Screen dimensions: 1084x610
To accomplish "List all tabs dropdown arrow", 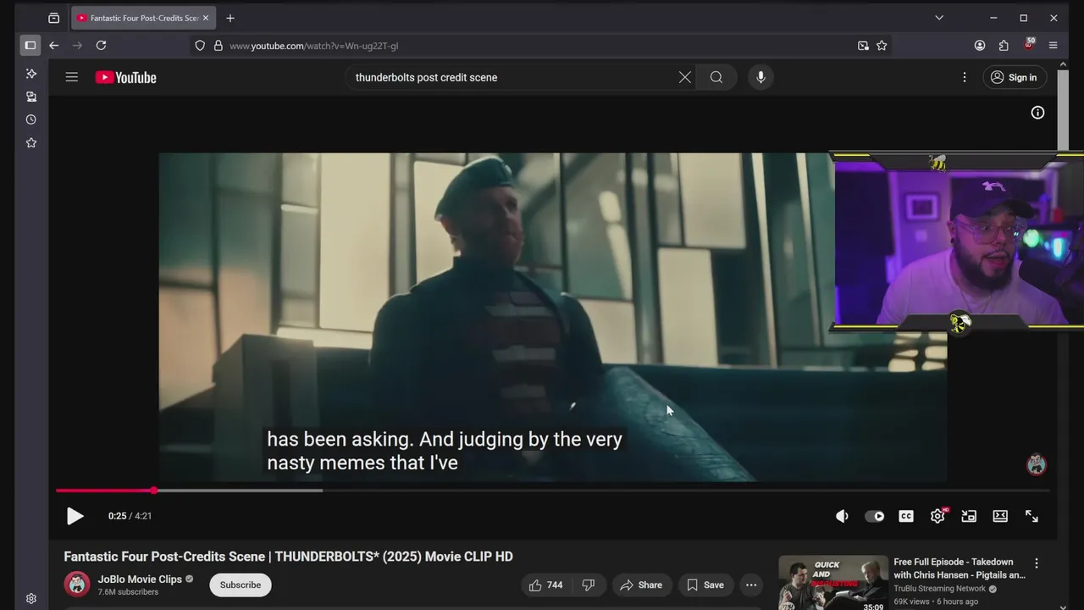I will coord(939,18).
